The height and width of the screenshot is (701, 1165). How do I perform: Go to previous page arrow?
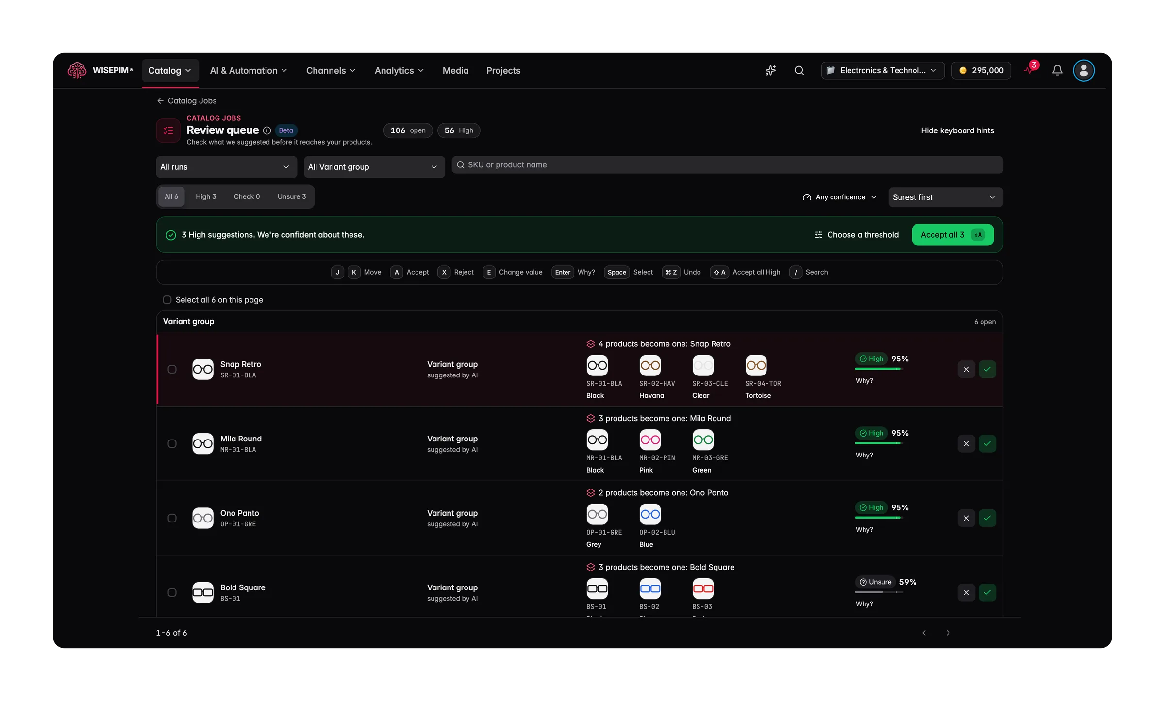pyautogui.click(x=924, y=633)
